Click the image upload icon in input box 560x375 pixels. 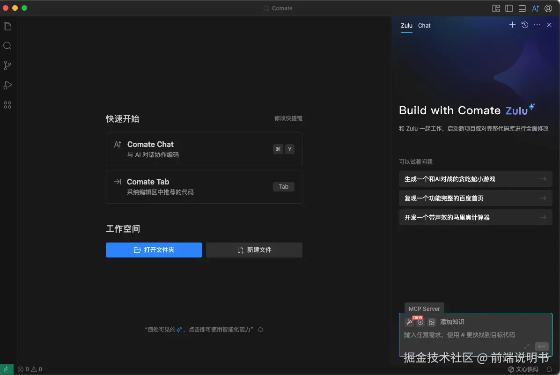432,322
